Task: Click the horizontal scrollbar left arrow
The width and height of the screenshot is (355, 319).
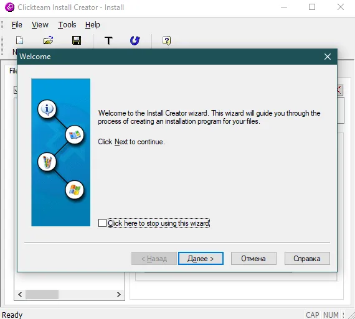Action: click(x=20, y=294)
